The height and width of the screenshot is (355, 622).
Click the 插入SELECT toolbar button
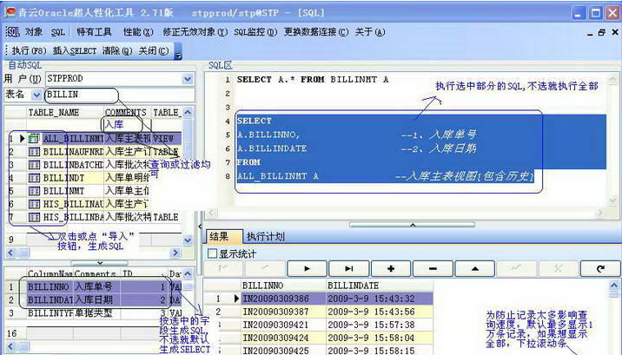click(75, 50)
